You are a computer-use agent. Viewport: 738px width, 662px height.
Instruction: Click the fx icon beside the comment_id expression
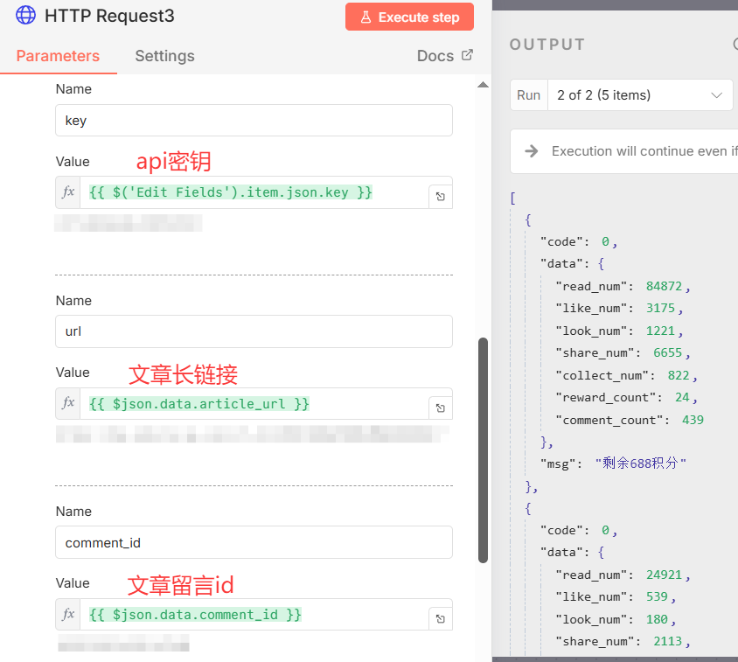tap(69, 615)
